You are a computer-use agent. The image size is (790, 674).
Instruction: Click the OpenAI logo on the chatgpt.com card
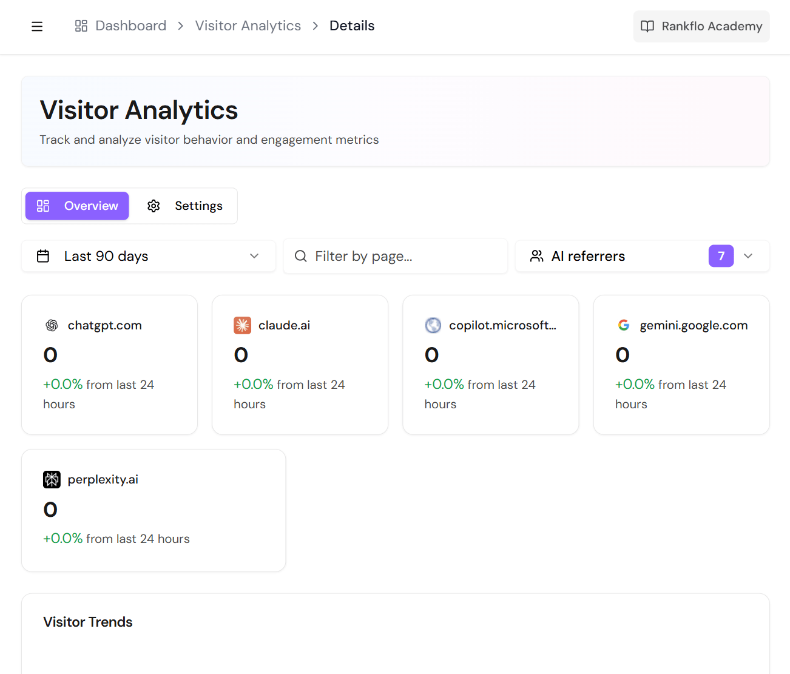click(52, 325)
